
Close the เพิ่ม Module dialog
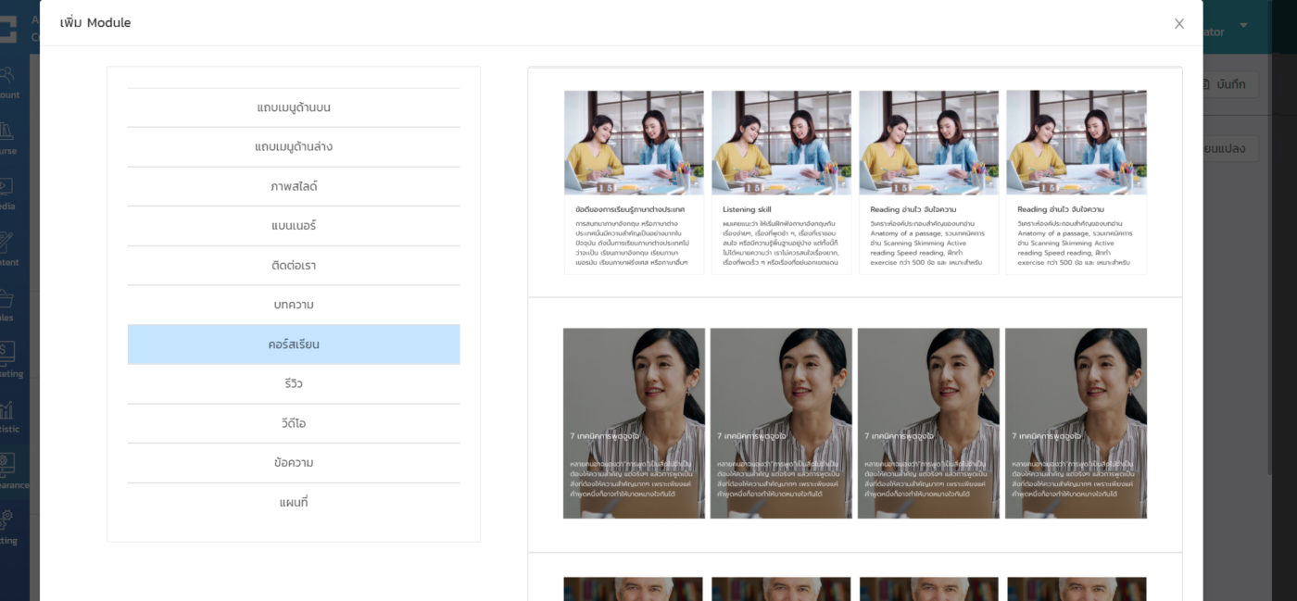[x=1178, y=24]
